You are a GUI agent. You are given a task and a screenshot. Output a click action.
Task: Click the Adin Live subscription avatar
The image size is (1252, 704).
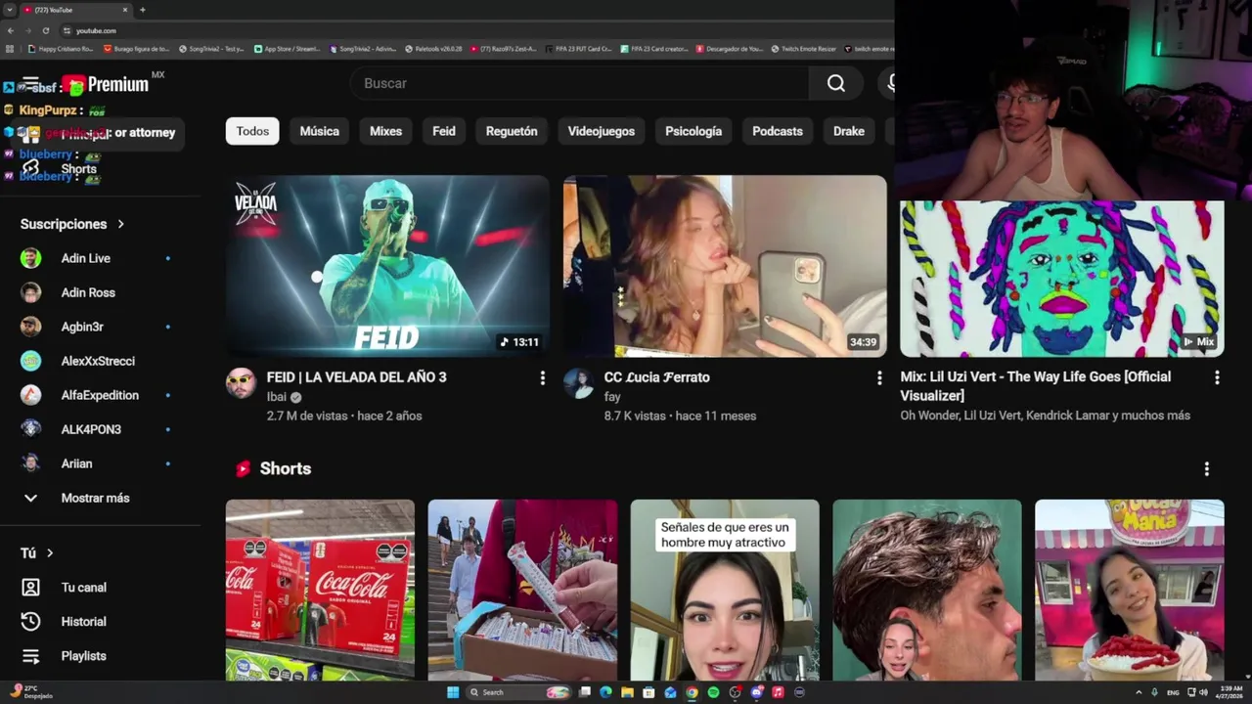click(x=31, y=258)
